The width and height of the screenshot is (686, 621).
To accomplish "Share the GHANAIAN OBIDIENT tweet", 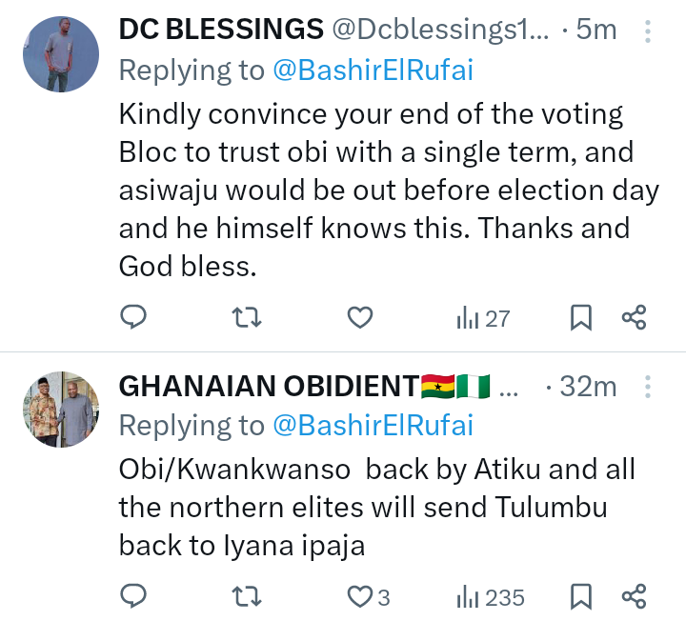I will 635,597.
